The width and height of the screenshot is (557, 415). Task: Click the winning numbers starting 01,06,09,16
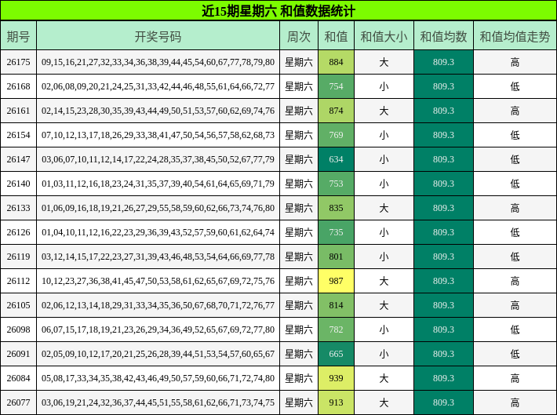[x=158, y=208]
